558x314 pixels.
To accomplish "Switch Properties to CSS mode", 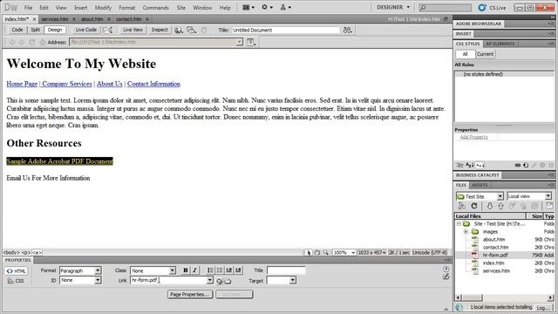I will (16, 281).
